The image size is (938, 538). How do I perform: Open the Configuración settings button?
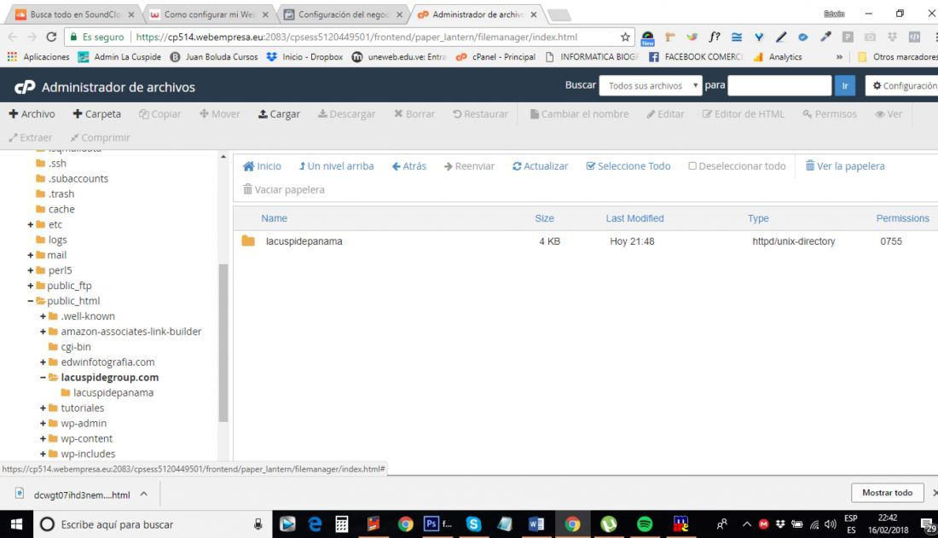[x=903, y=85]
